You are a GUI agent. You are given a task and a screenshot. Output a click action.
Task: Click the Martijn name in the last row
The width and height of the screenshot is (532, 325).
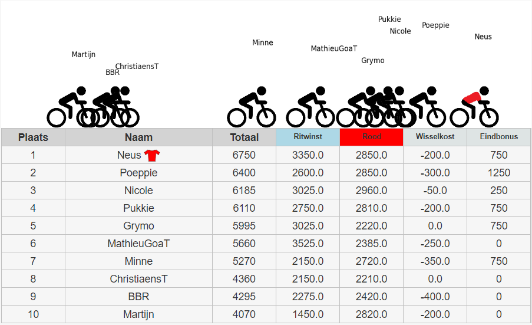[138, 314]
